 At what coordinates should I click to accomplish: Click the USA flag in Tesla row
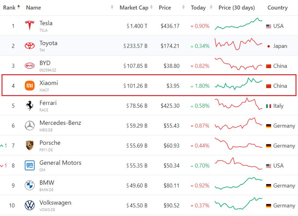[x=269, y=26]
